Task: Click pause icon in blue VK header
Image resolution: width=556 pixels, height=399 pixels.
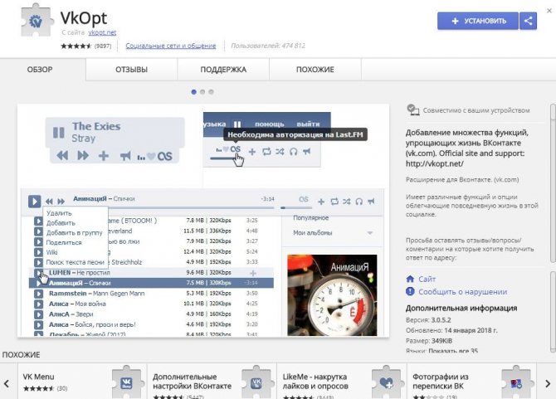Action: (x=237, y=124)
